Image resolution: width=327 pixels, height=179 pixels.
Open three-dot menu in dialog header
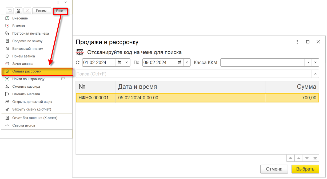pos(297,42)
